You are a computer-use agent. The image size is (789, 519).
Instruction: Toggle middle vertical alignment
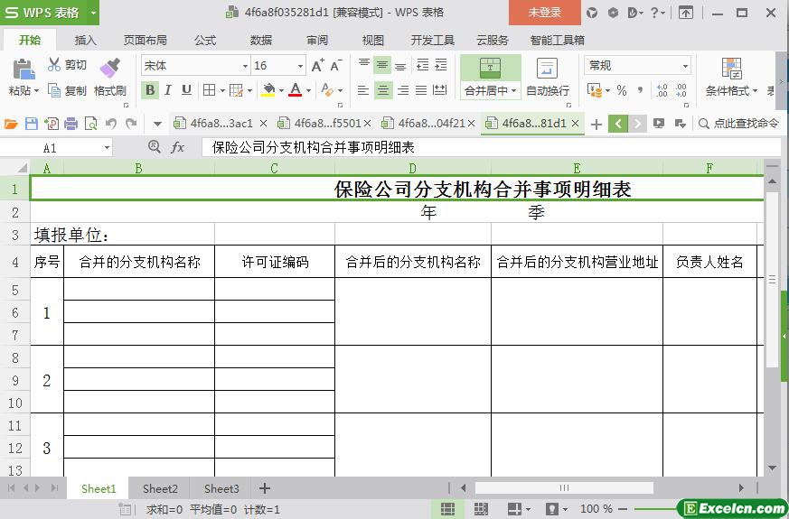pos(382,65)
